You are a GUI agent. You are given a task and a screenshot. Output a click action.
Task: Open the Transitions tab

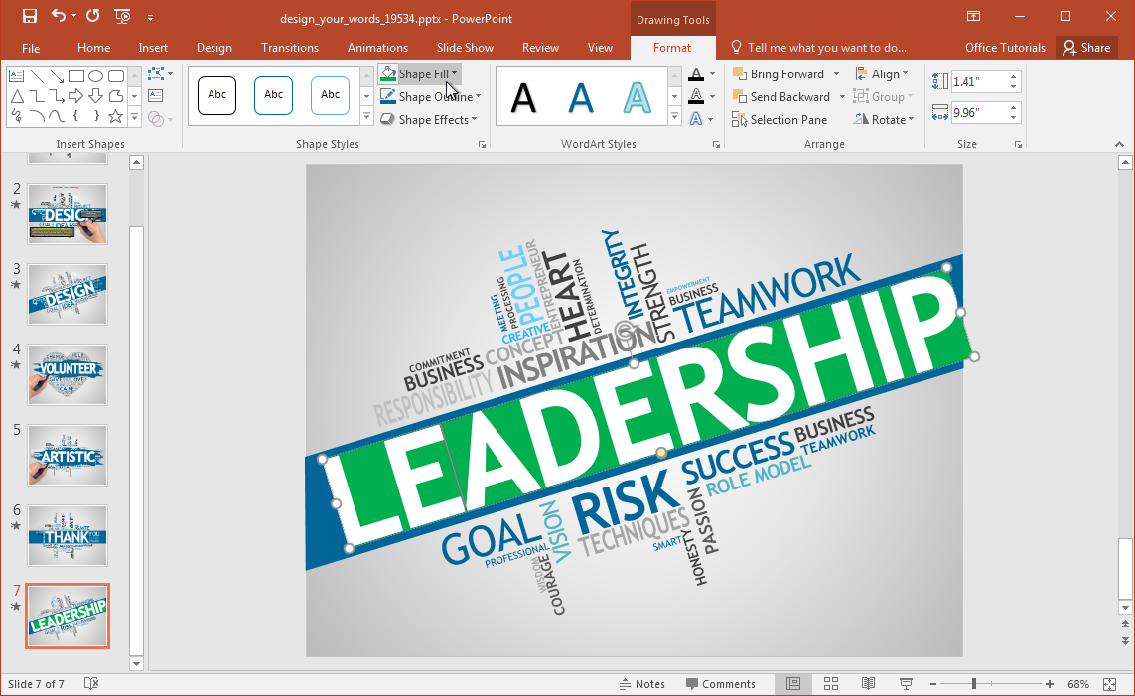290,48
